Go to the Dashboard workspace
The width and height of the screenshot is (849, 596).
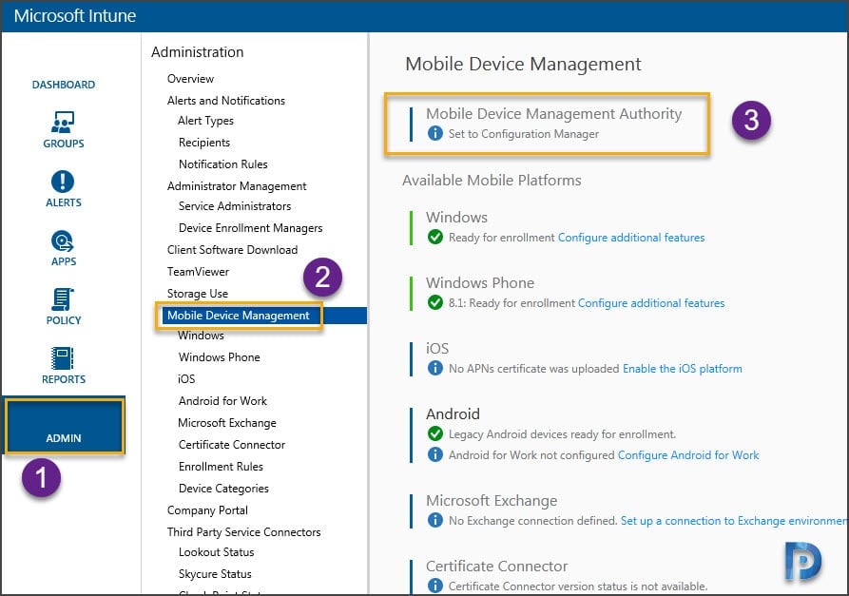[64, 85]
